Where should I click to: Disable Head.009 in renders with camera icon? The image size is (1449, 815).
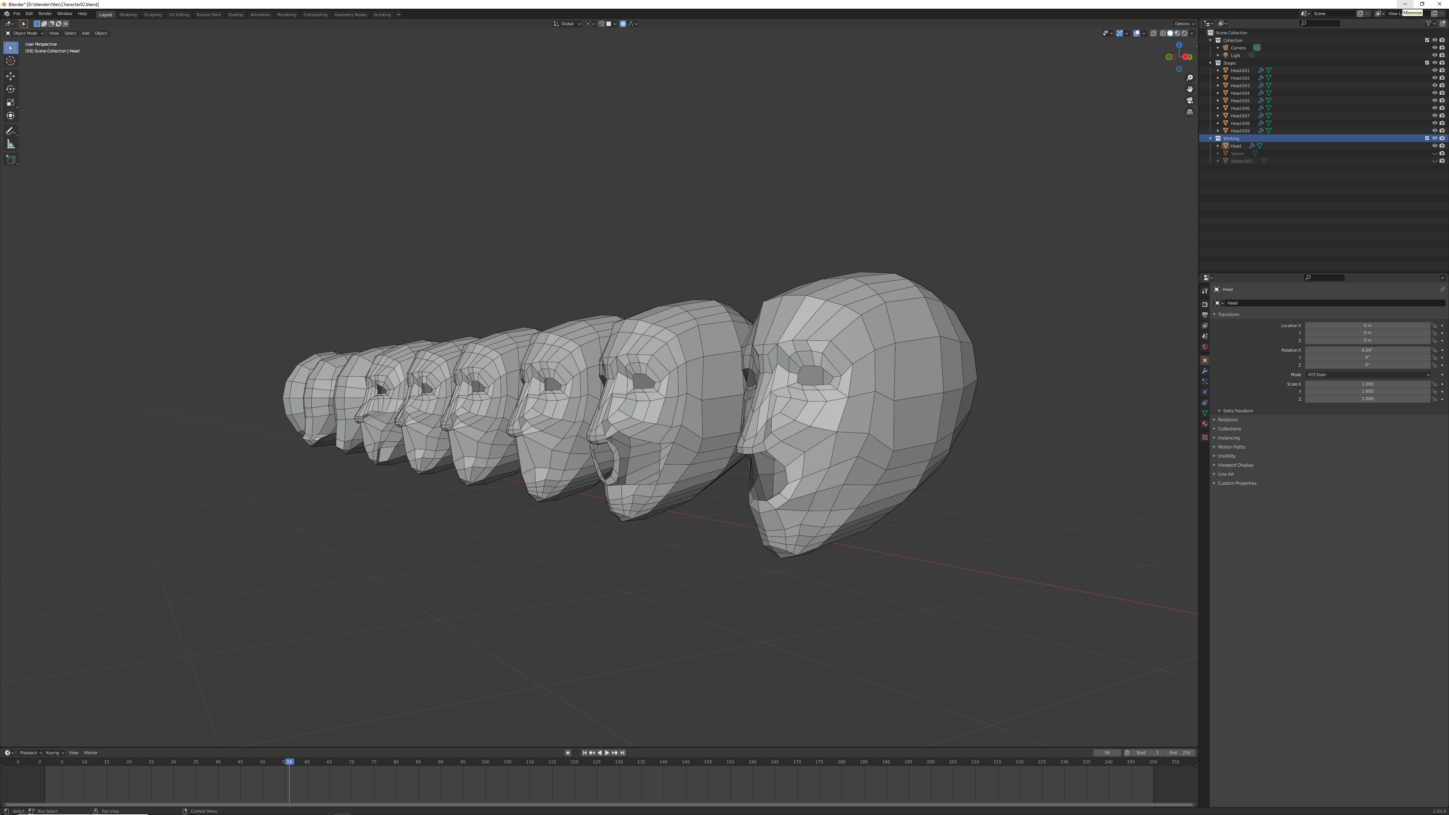(x=1442, y=131)
